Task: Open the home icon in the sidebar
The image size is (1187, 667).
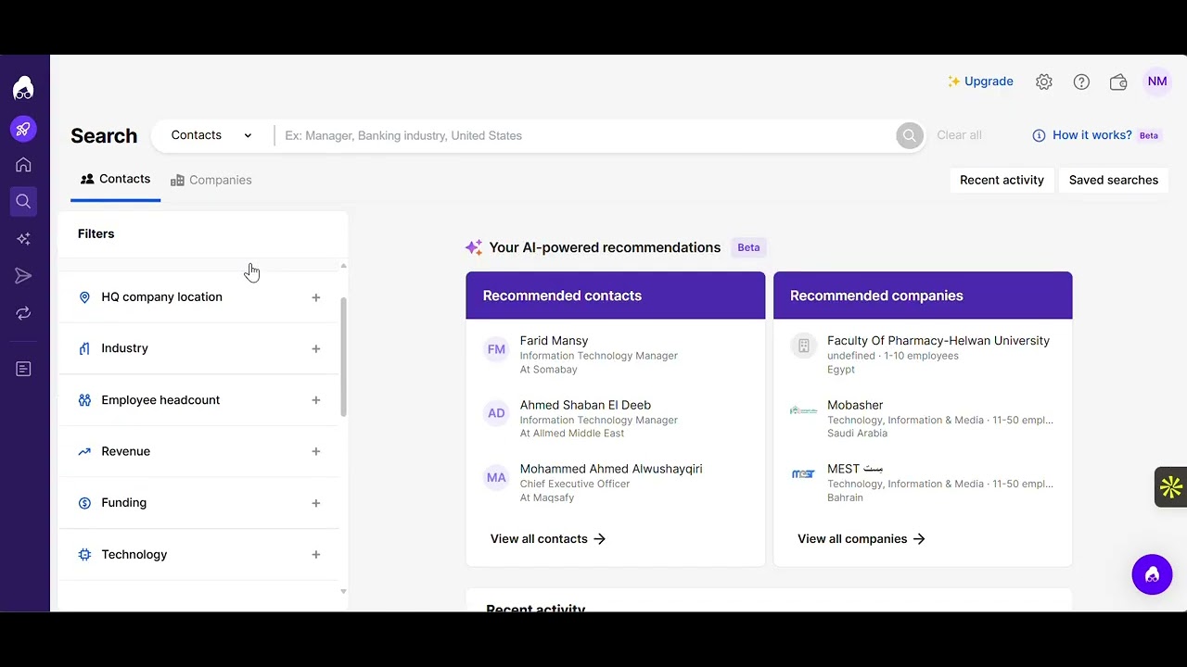Action: point(23,165)
